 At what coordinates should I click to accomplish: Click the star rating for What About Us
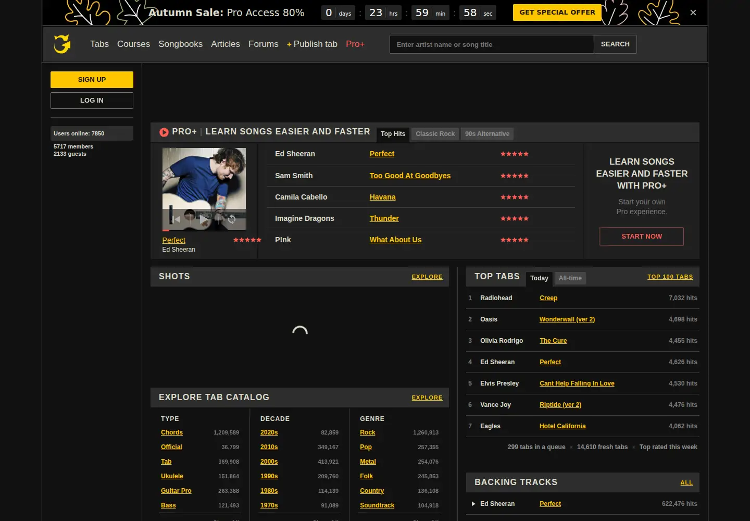[514, 240]
